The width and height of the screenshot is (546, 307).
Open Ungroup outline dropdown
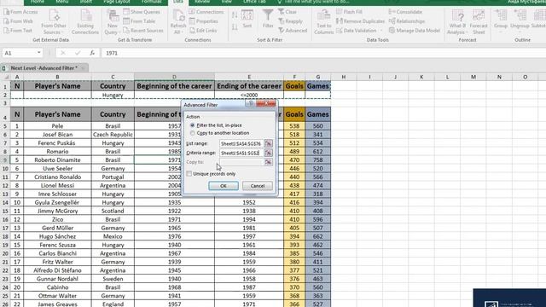520,20
